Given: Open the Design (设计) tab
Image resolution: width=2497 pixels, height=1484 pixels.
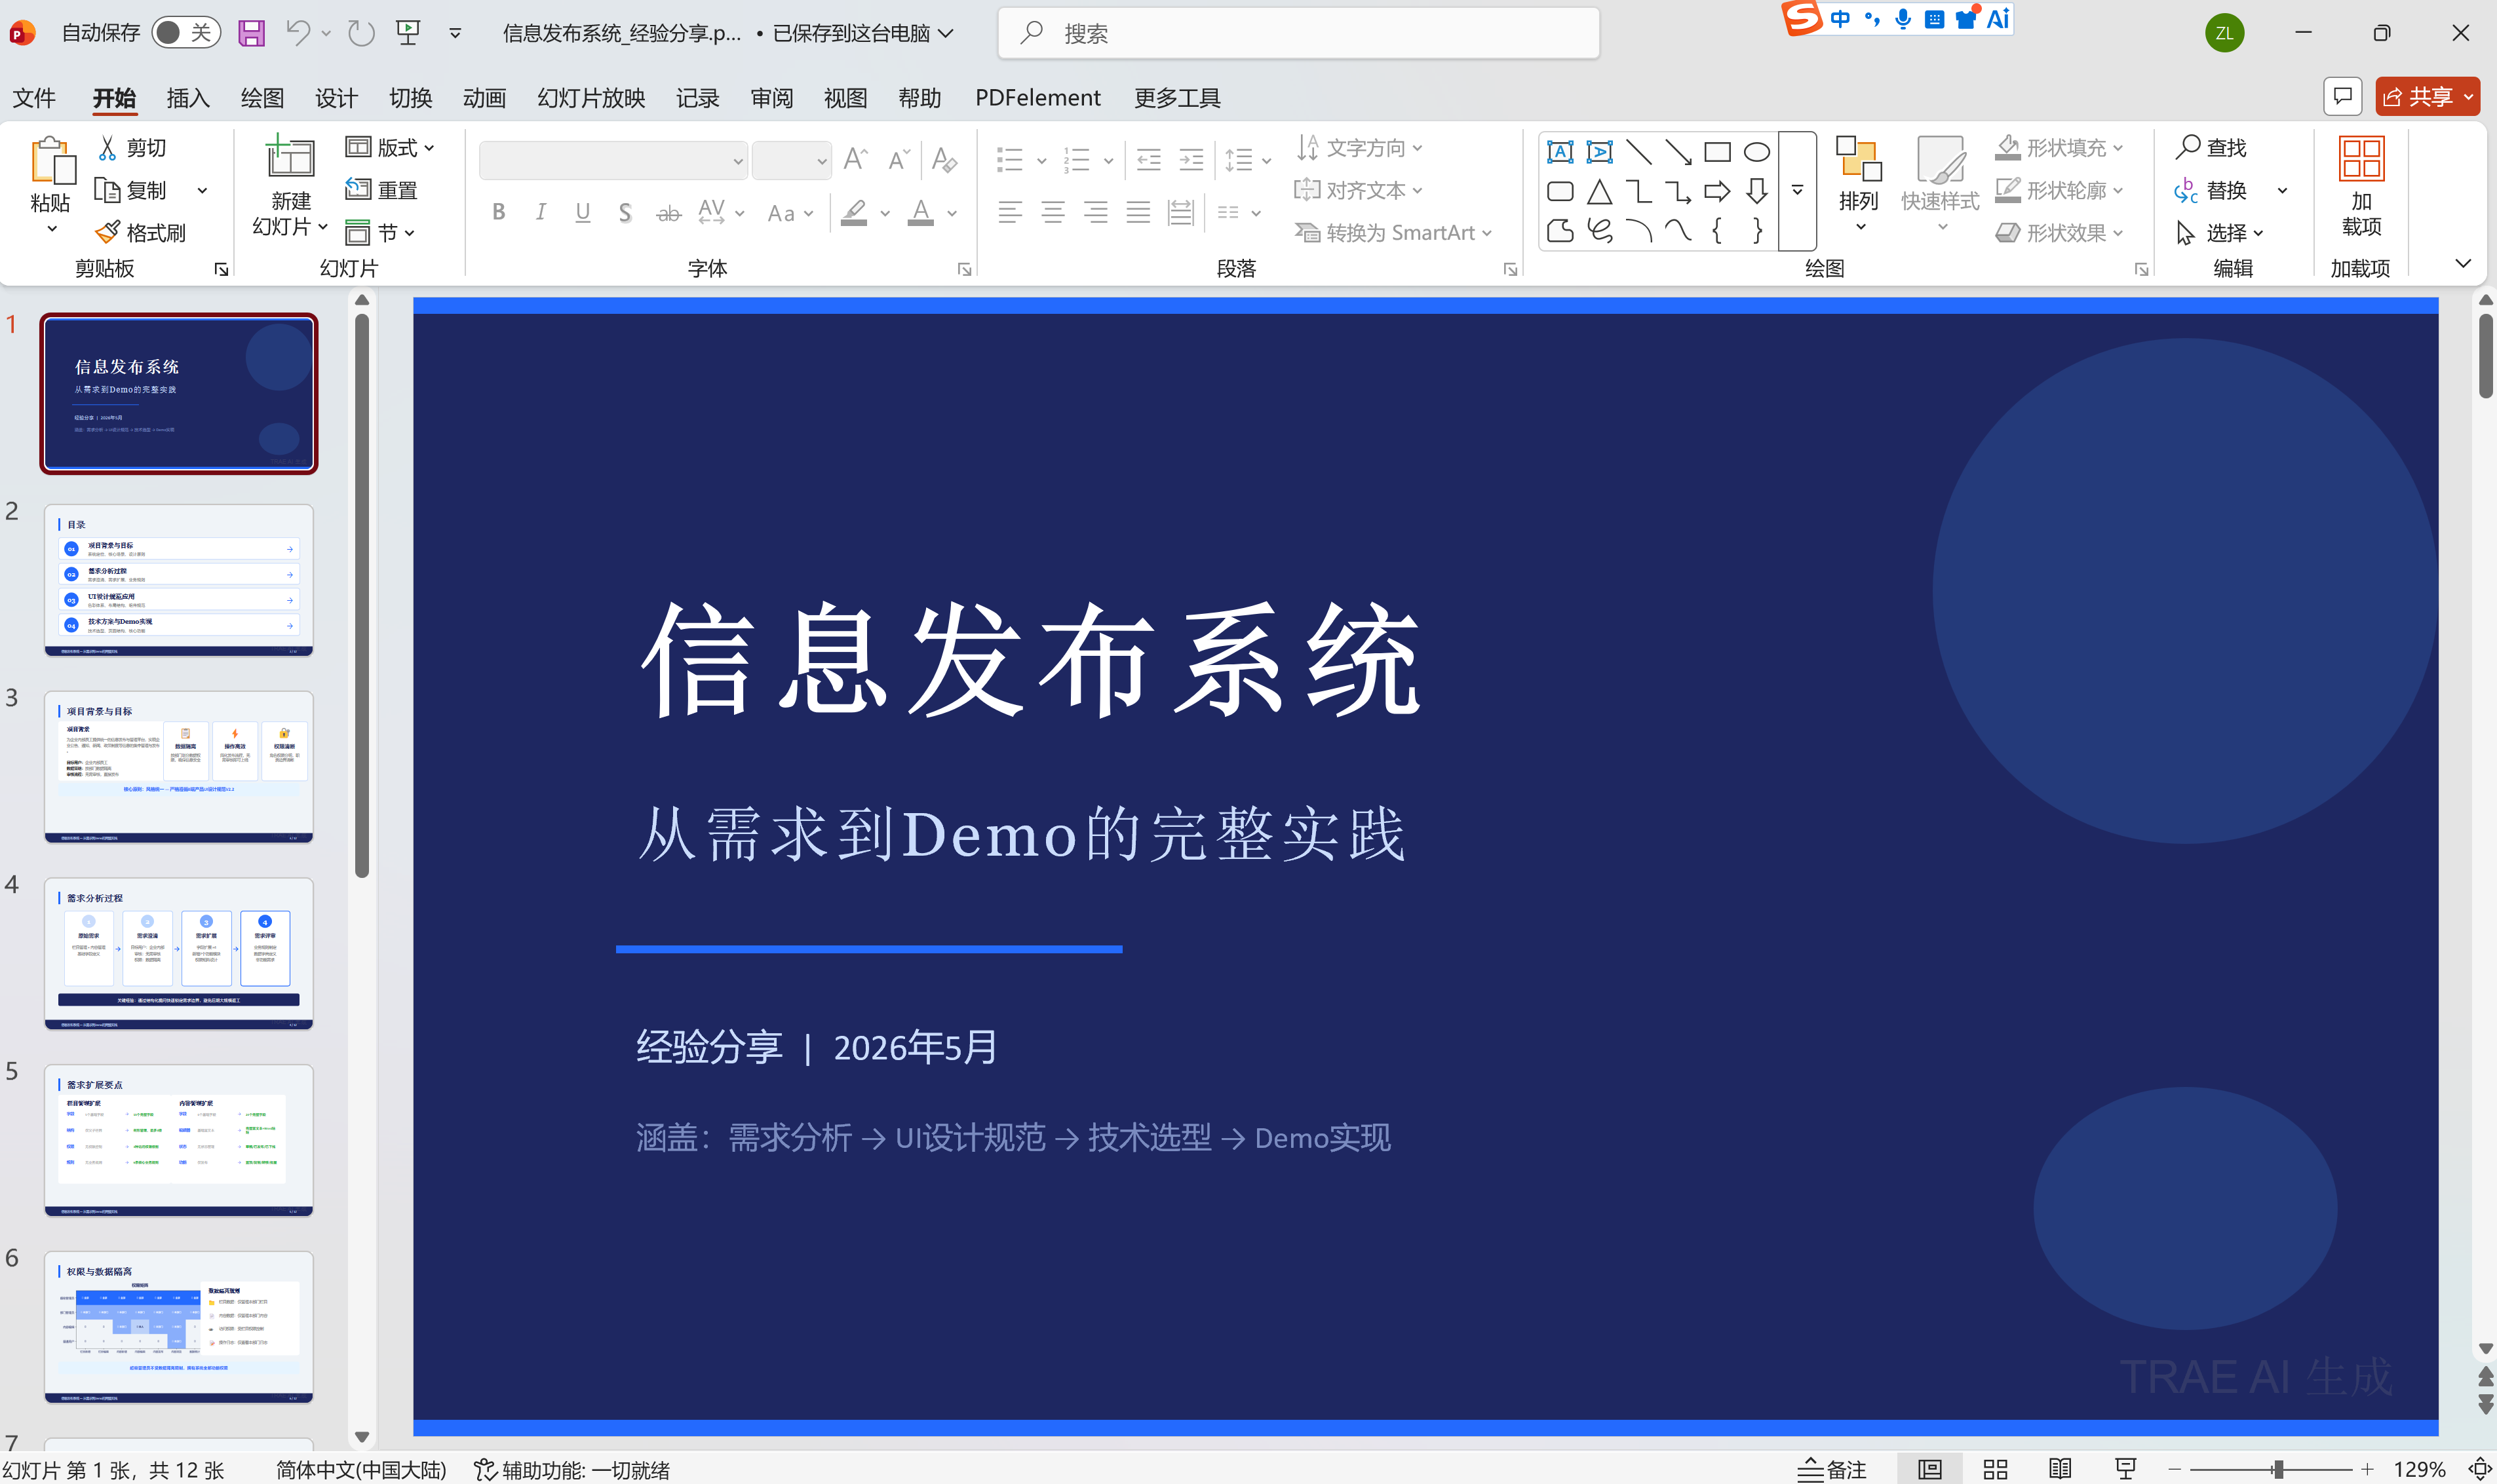Looking at the screenshot, I should pos(336,98).
